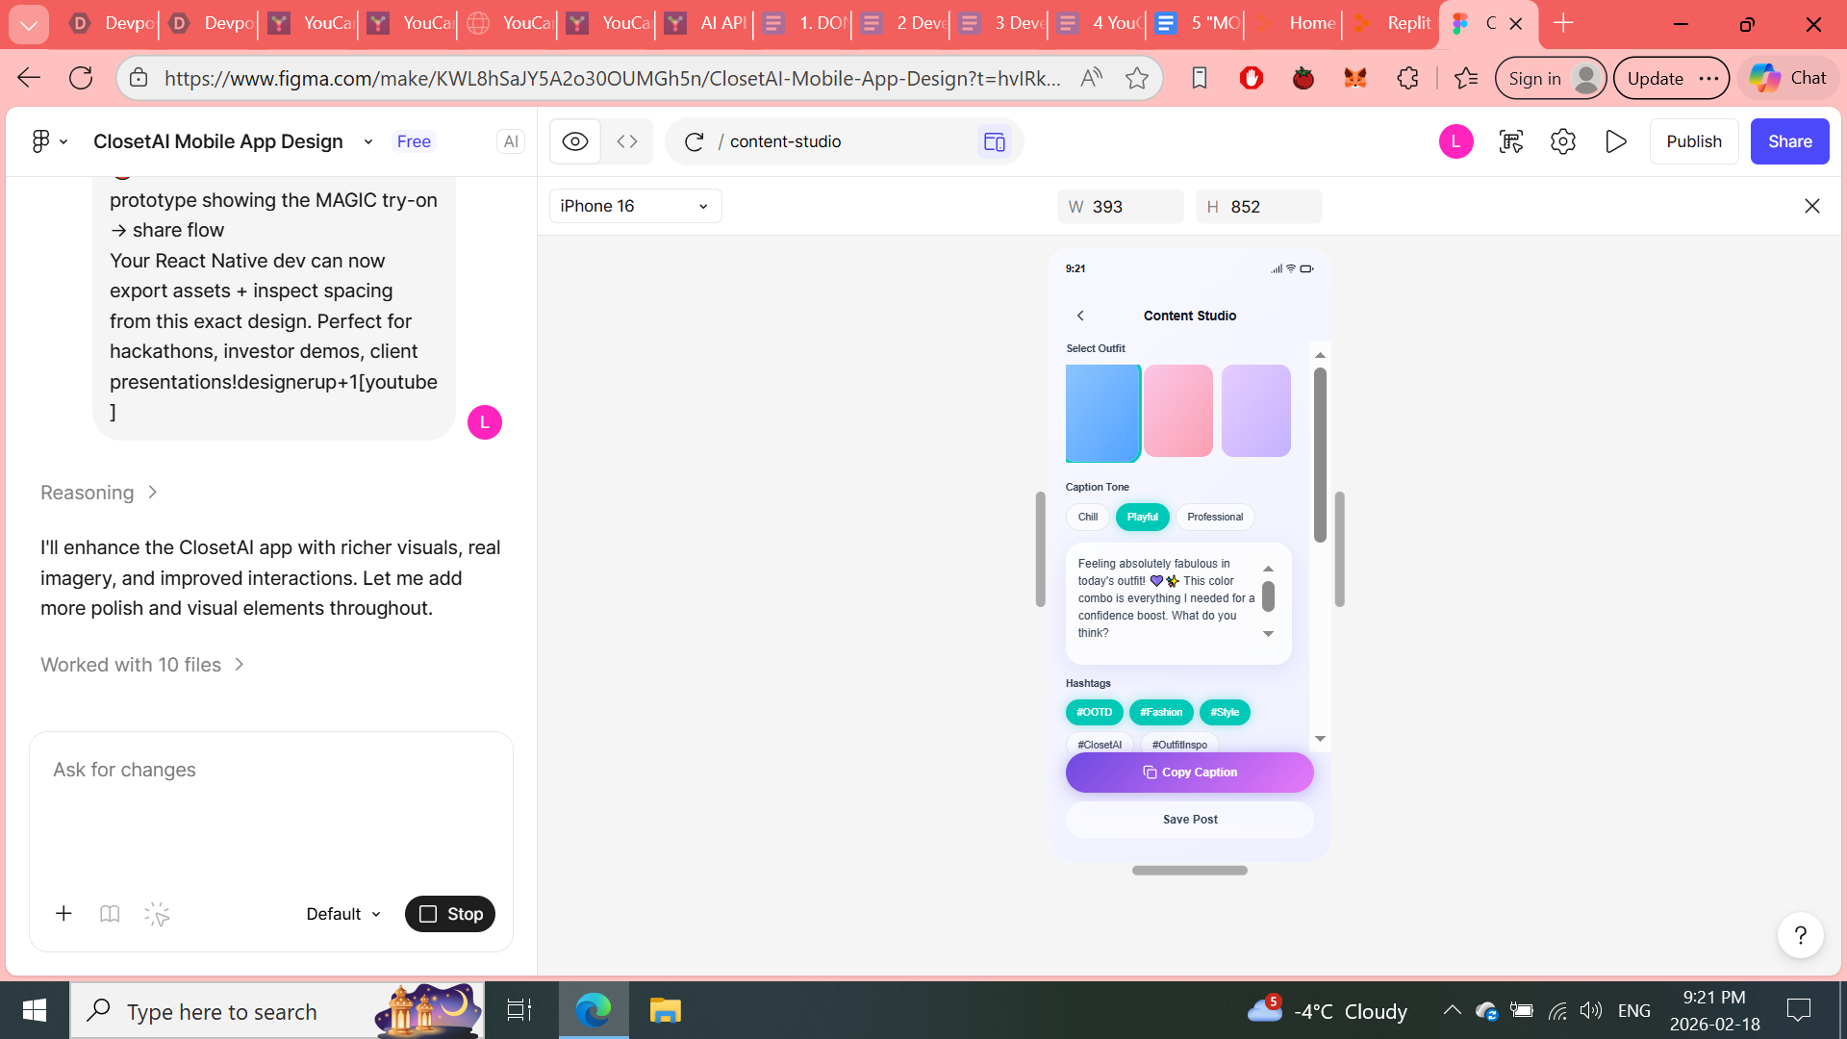
Task: Click the point-and-edit sparkle cursor icon
Action: (157, 914)
